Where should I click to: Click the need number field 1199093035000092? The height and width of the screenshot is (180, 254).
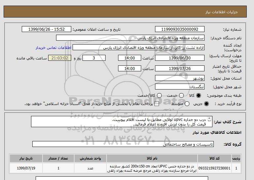(x=180, y=29)
